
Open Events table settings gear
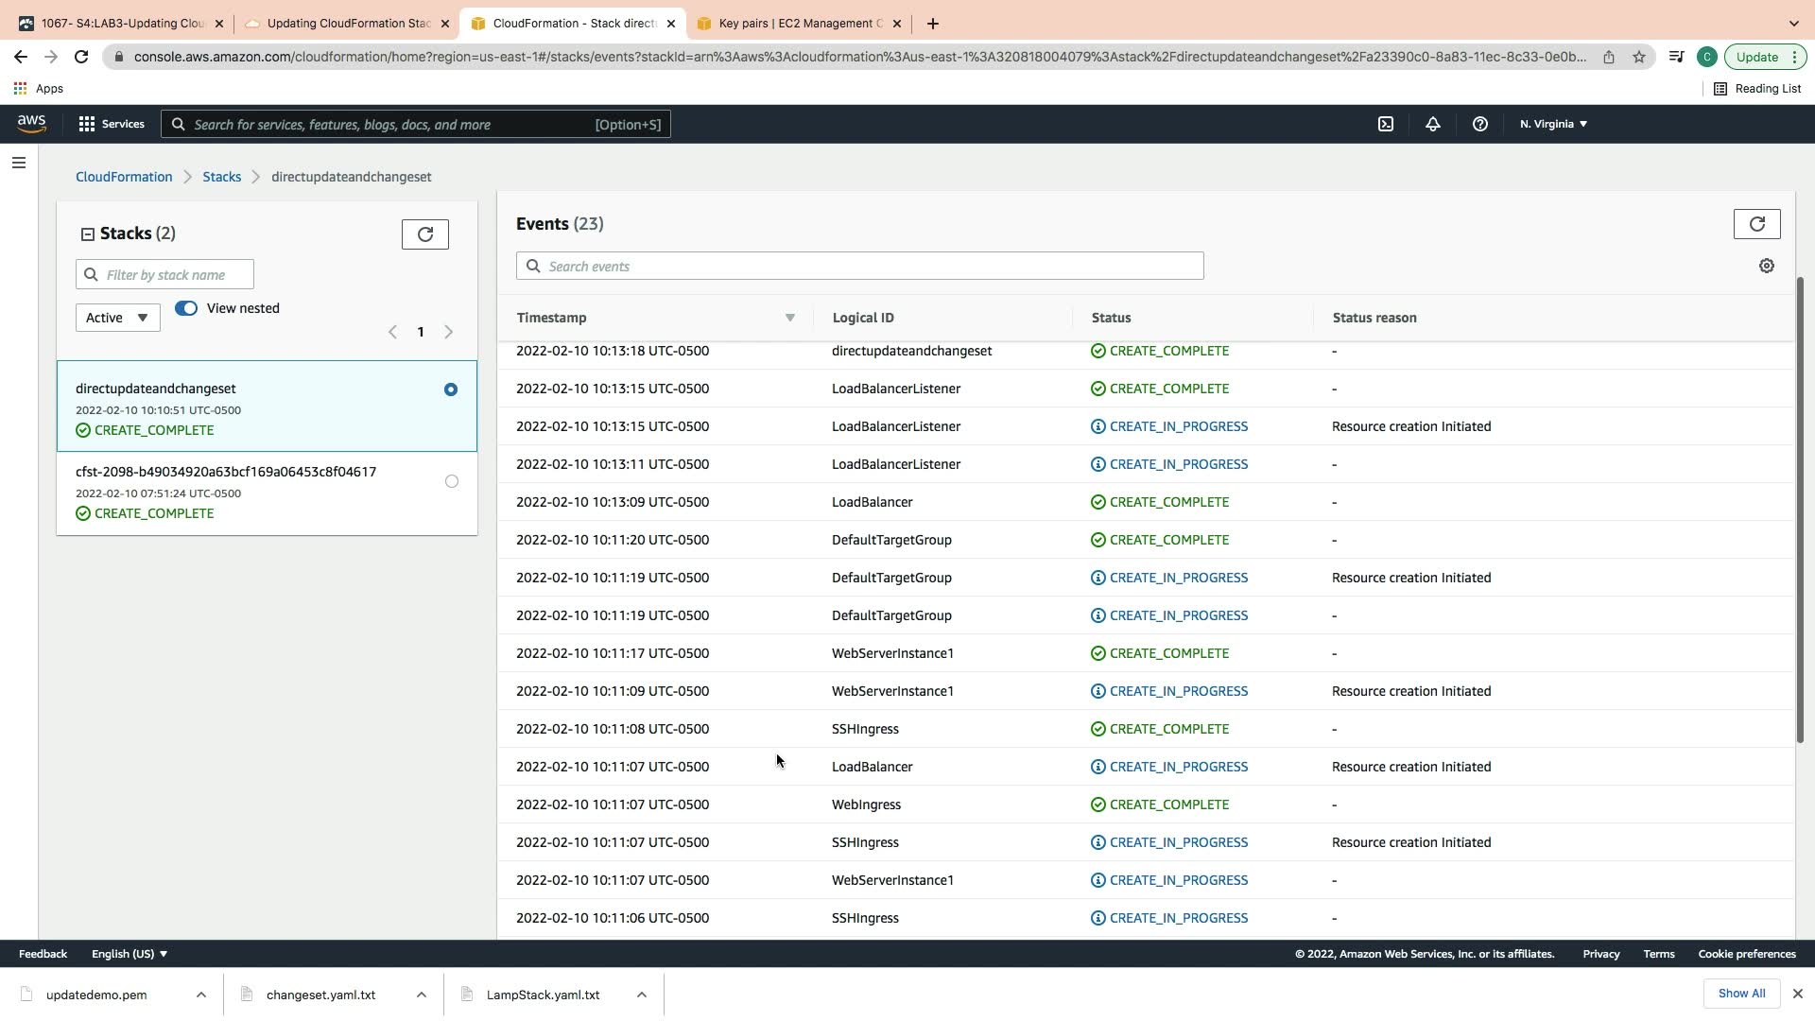coord(1766,267)
